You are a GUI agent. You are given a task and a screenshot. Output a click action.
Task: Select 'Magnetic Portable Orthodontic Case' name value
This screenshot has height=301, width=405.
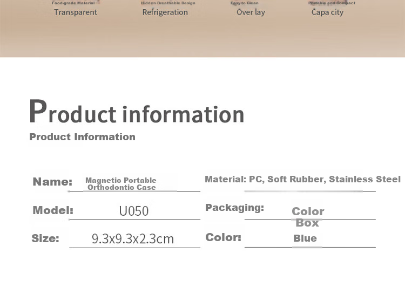tap(121, 183)
